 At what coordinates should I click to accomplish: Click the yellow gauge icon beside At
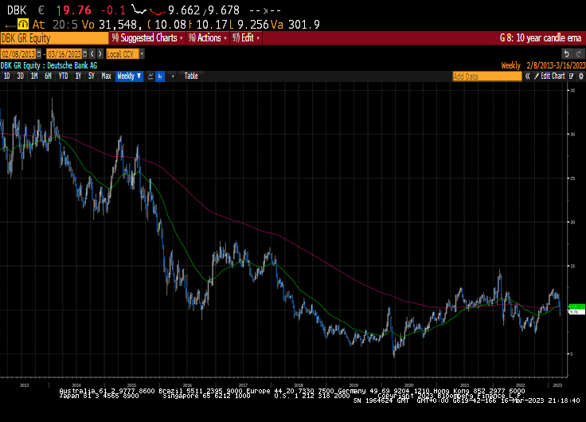tap(23, 25)
